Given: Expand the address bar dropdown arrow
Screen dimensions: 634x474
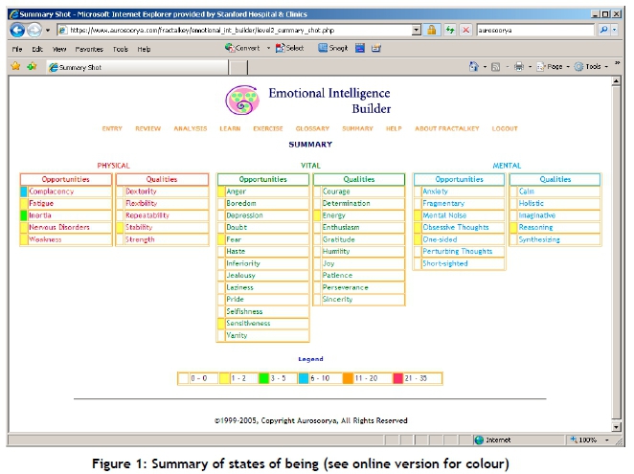Looking at the screenshot, I should tap(417, 30).
